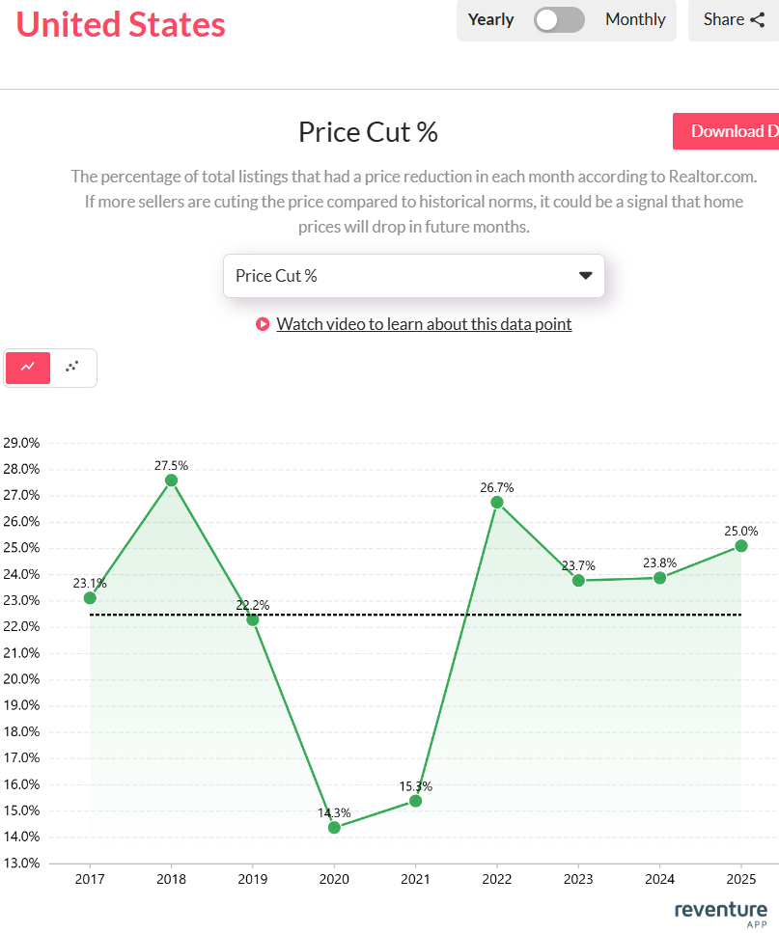Click the 2022 peak data point marker
This screenshot has height=933, width=779.
click(496, 502)
